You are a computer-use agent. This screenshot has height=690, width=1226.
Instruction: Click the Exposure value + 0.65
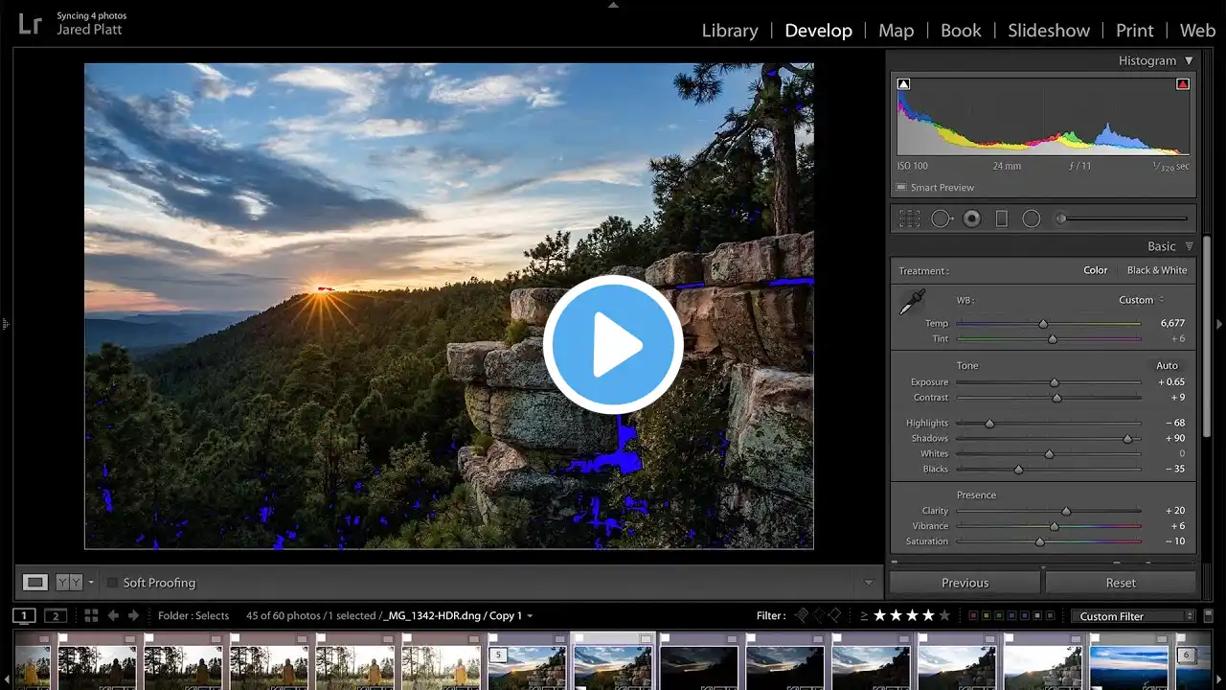pos(1170,382)
